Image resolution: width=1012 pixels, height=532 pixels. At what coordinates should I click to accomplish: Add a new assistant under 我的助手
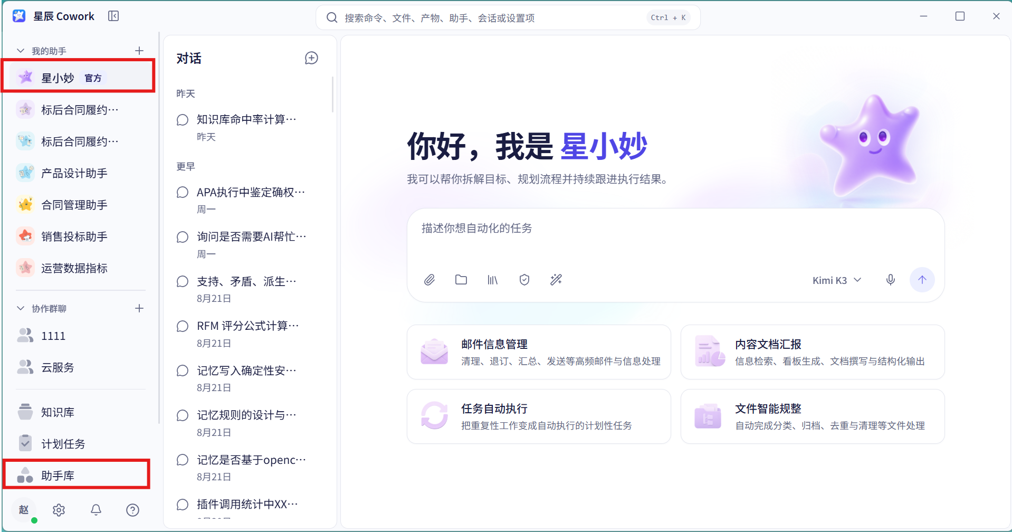click(139, 51)
